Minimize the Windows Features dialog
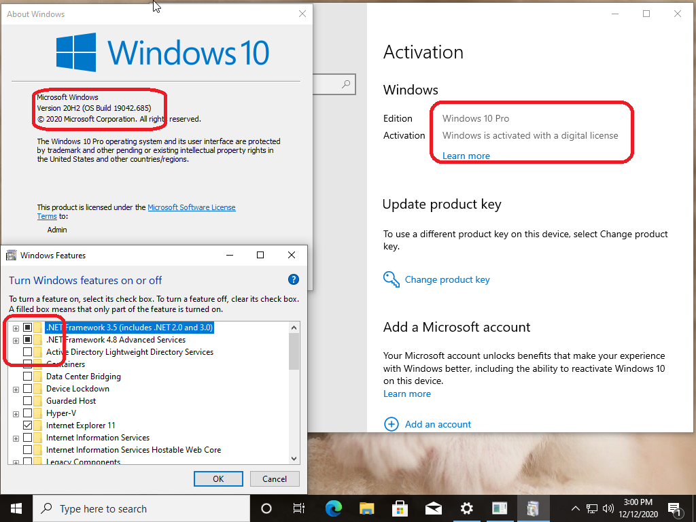Viewport: 696px width, 522px height. pos(230,255)
